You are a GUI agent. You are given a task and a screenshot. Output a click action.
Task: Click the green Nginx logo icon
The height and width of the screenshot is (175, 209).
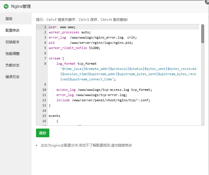point(6,6)
